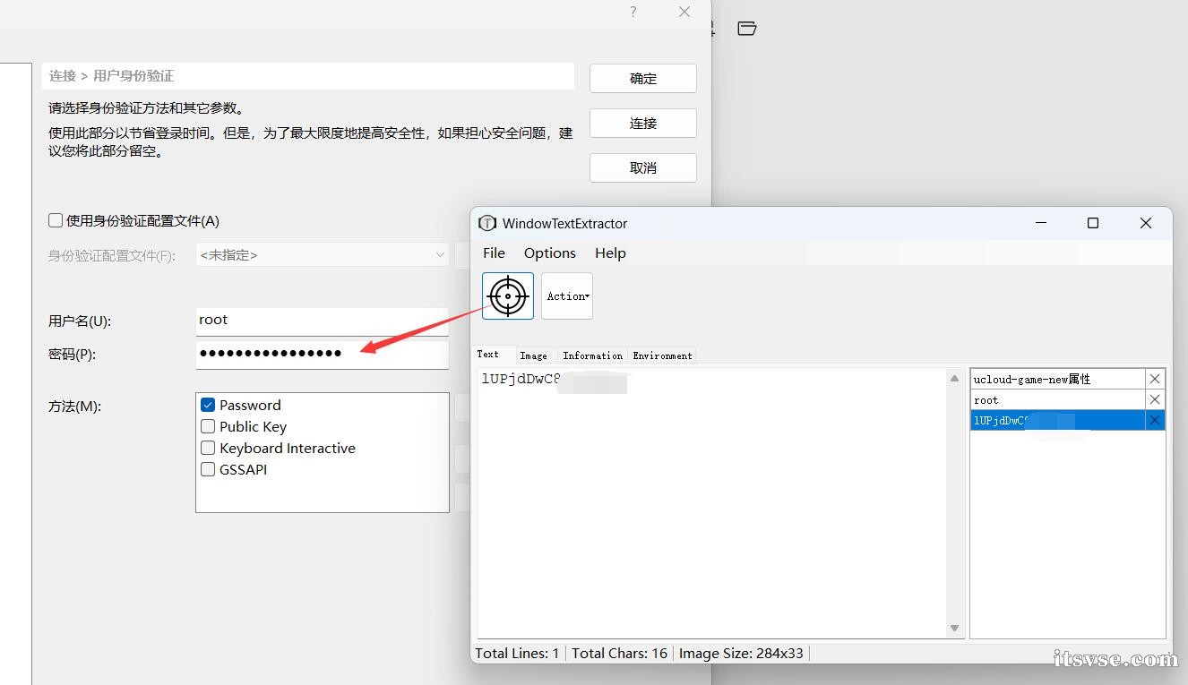
Task: Click the 取消 button
Action: point(643,167)
